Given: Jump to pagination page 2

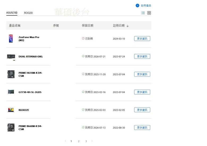Looking at the screenshot, I should point(79,141).
